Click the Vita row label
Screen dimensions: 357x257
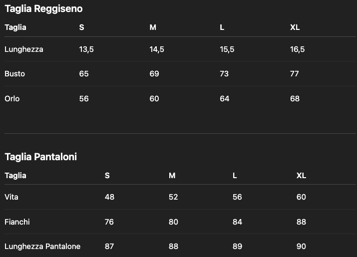point(11,197)
